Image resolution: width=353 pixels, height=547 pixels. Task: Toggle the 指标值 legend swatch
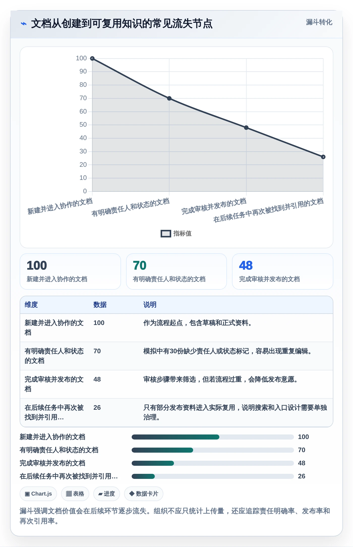click(166, 234)
